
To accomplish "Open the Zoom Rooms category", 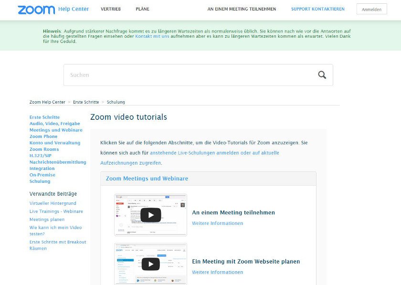I will click(x=44, y=149).
